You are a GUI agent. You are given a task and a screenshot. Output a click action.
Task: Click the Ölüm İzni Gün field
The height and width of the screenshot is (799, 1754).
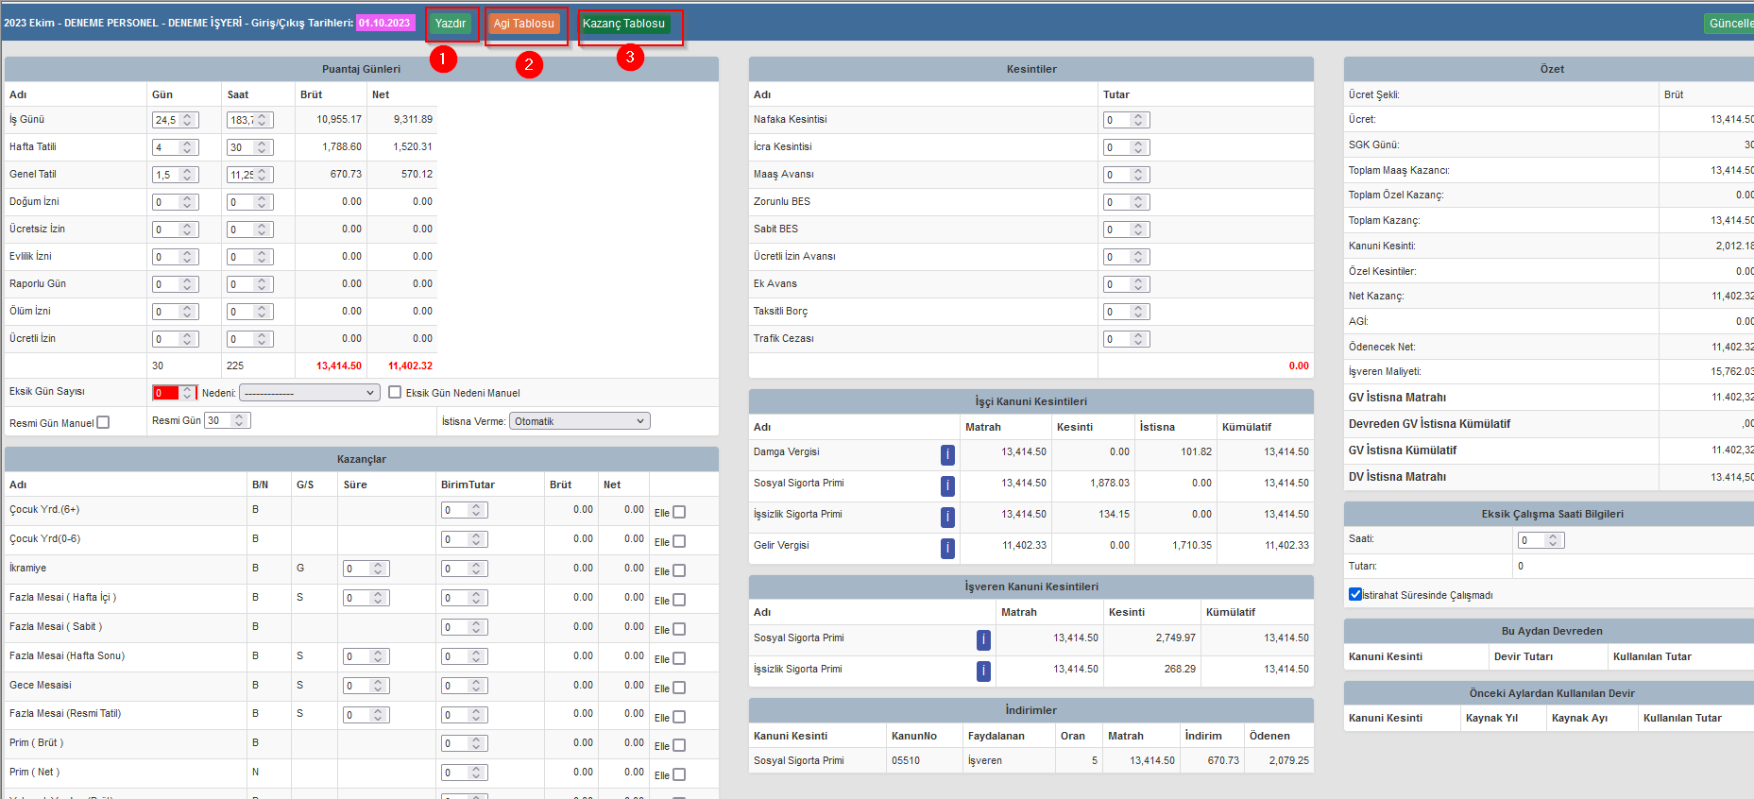point(176,312)
